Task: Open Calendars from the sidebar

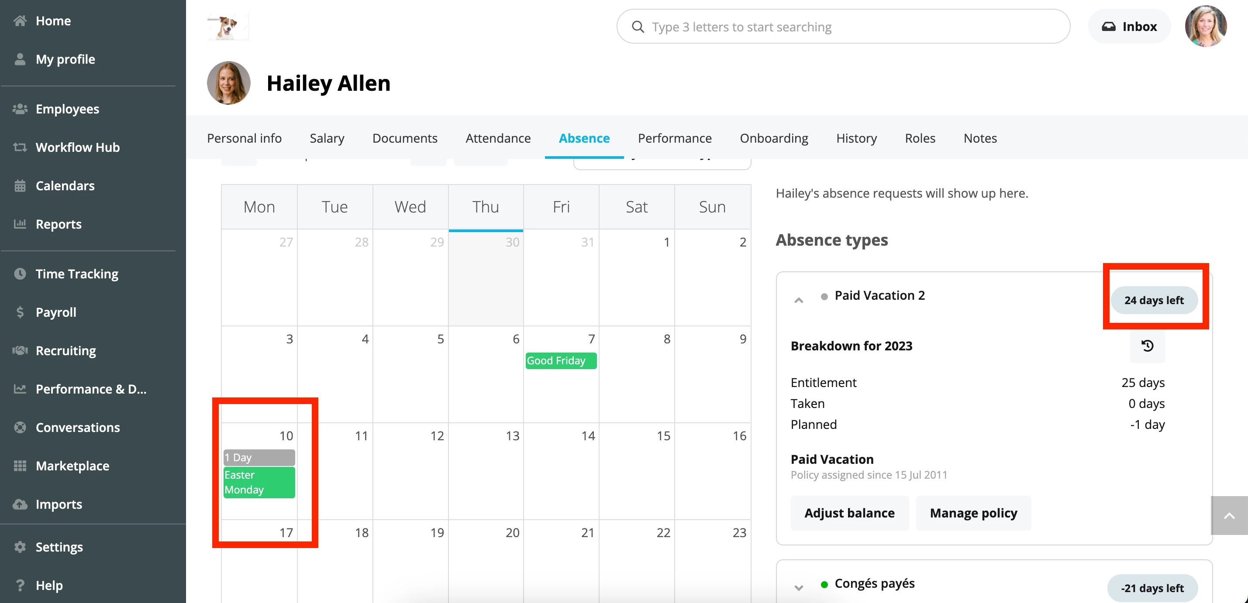Action: coord(65,186)
